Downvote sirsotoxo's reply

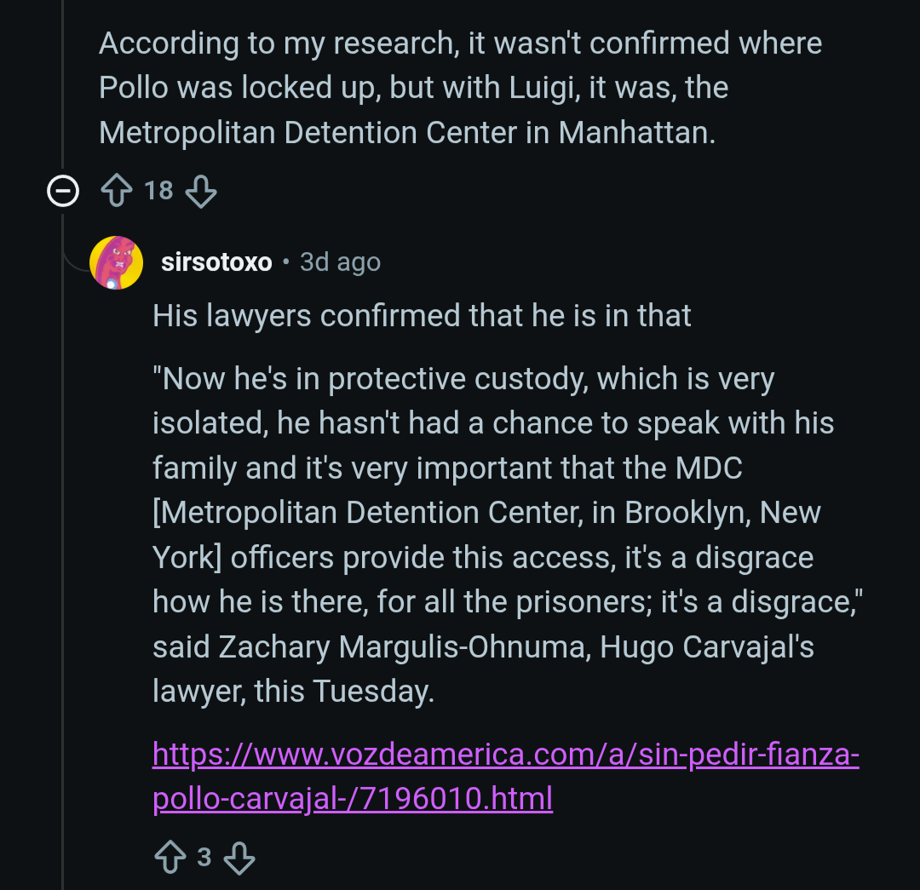[239, 858]
